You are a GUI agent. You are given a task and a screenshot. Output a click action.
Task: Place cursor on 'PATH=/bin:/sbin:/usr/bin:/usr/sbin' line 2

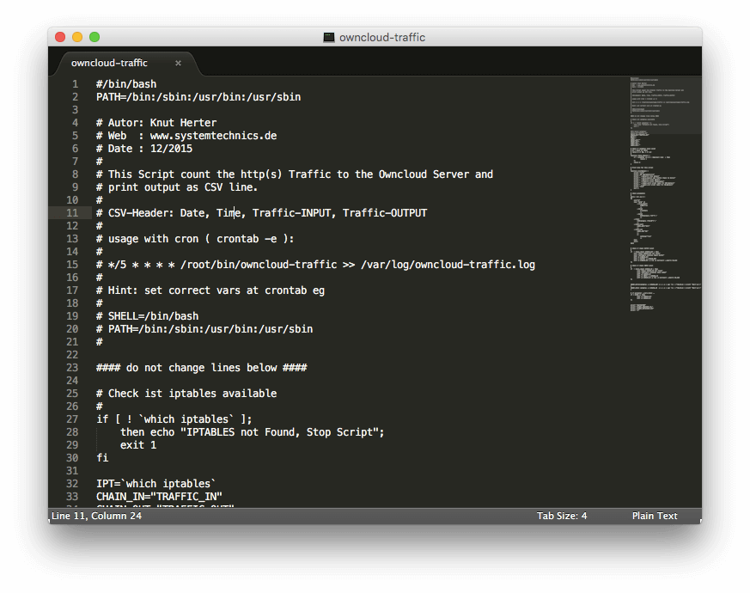click(x=198, y=97)
